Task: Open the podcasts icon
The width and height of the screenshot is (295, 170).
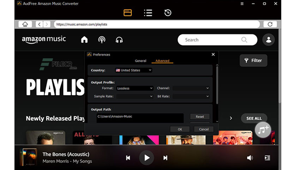Action: pos(102,40)
